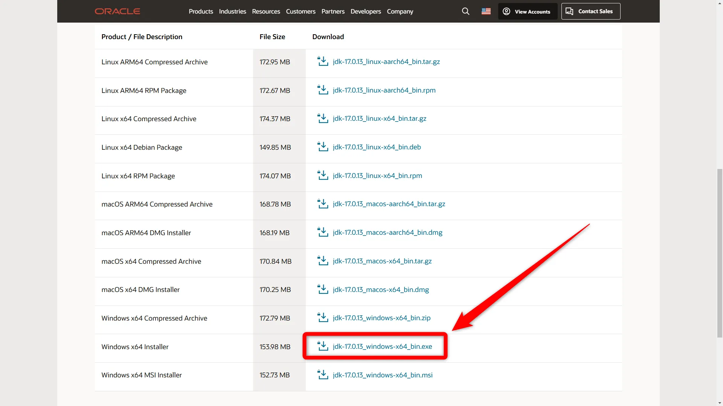Click download icon for linux-aarch64 tar.gz

323,61
